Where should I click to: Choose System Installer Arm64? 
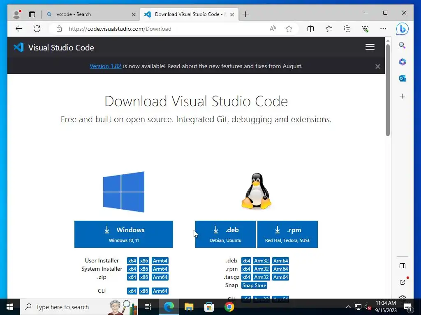160,269
